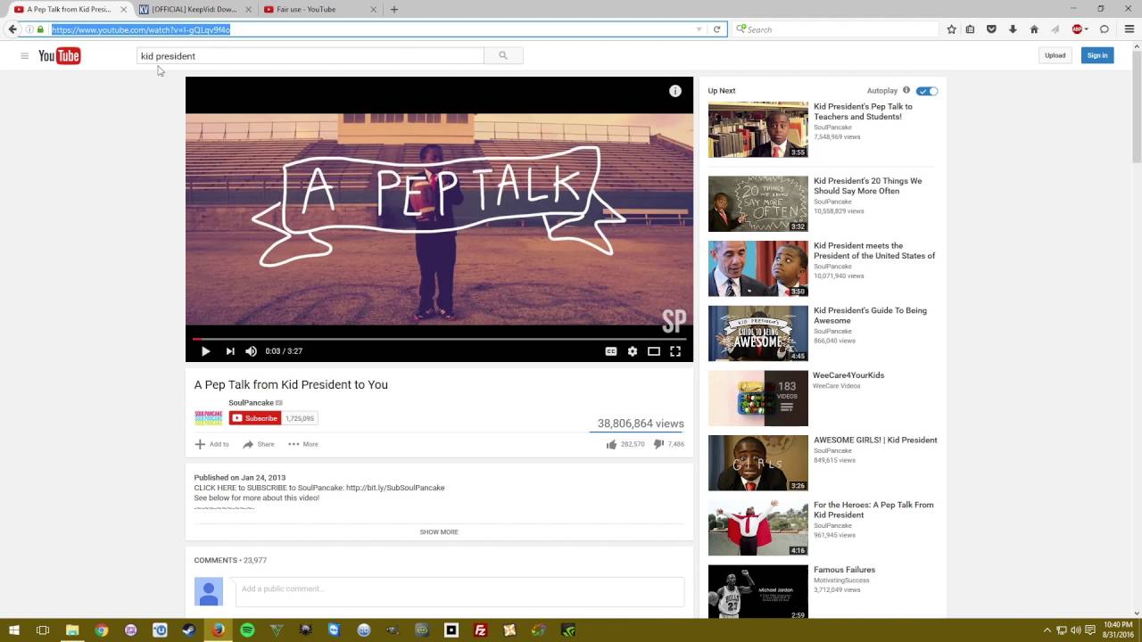Show hidden system tray icons chevron
The width and height of the screenshot is (1142, 642).
(x=1048, y=630)
